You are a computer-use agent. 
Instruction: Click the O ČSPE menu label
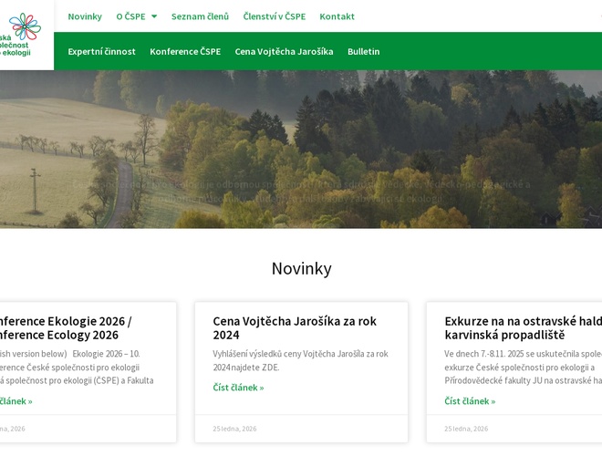(x=130, y=16)
